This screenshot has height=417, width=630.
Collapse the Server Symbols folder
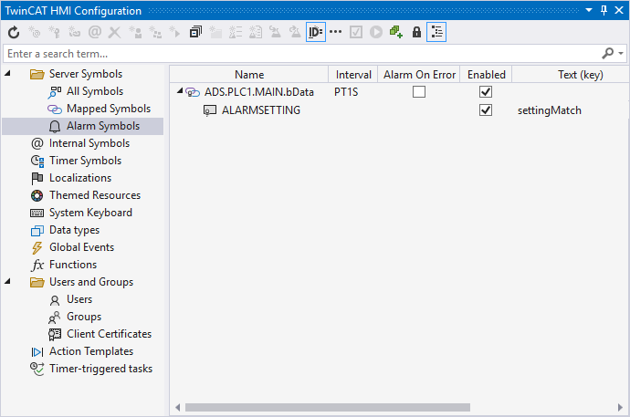(7, 73)
